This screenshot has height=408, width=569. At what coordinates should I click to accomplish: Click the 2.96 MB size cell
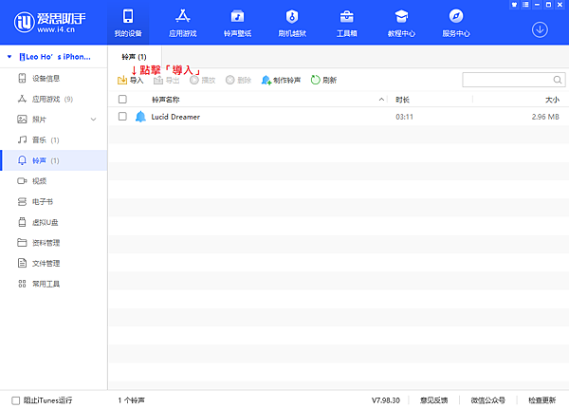545,117
